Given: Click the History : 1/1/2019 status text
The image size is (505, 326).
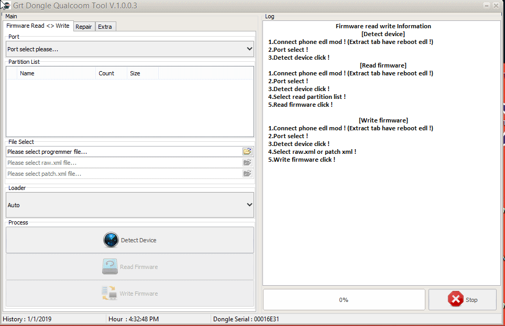Looking at the screenshot, I should [27, 319].
